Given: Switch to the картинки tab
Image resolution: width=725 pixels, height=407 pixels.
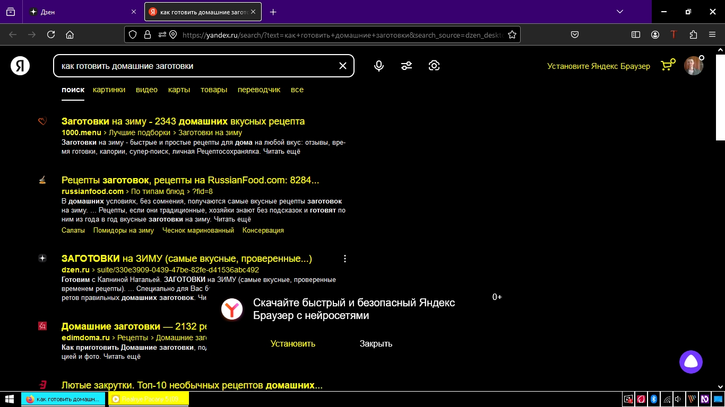Looking at the screenshot, I should 109,90.
